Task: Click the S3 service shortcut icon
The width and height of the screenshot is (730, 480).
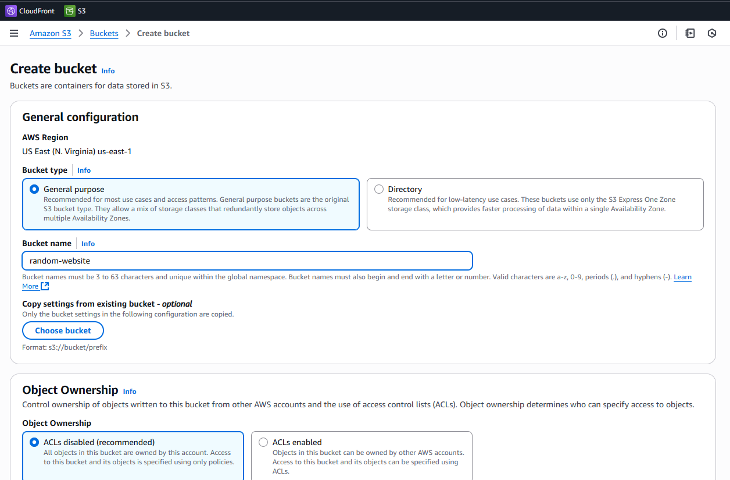Action: pos(70,10)
